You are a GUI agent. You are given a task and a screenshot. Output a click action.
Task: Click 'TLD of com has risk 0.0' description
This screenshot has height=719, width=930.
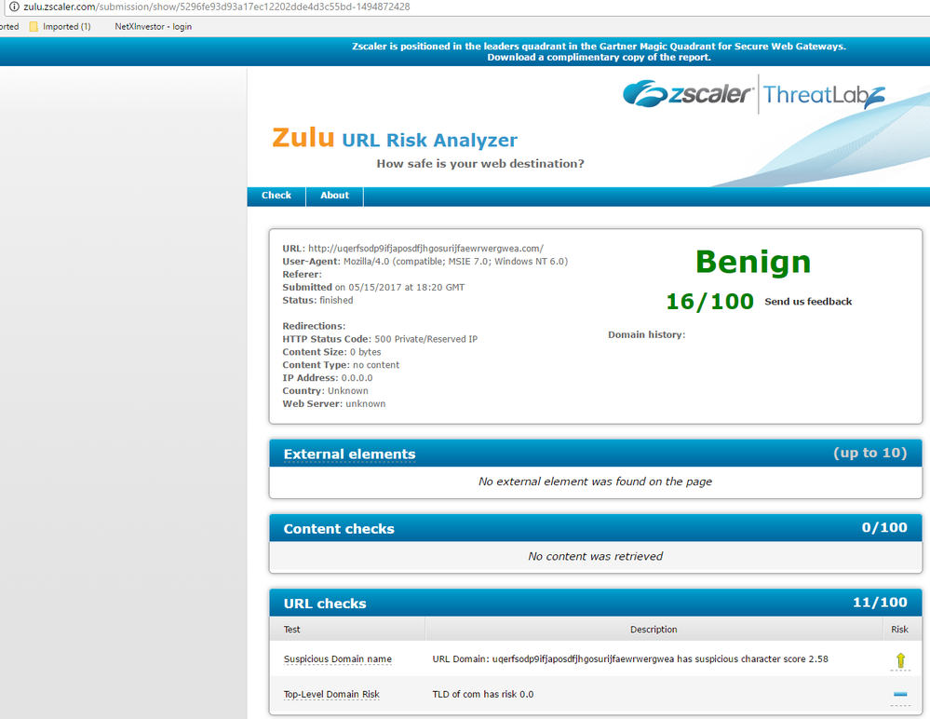(483, 694)
